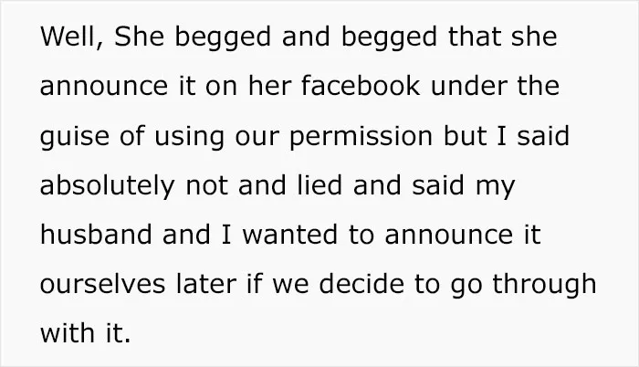
Task: Click the word "decide" in the sixth line
Action: (361, 284)
